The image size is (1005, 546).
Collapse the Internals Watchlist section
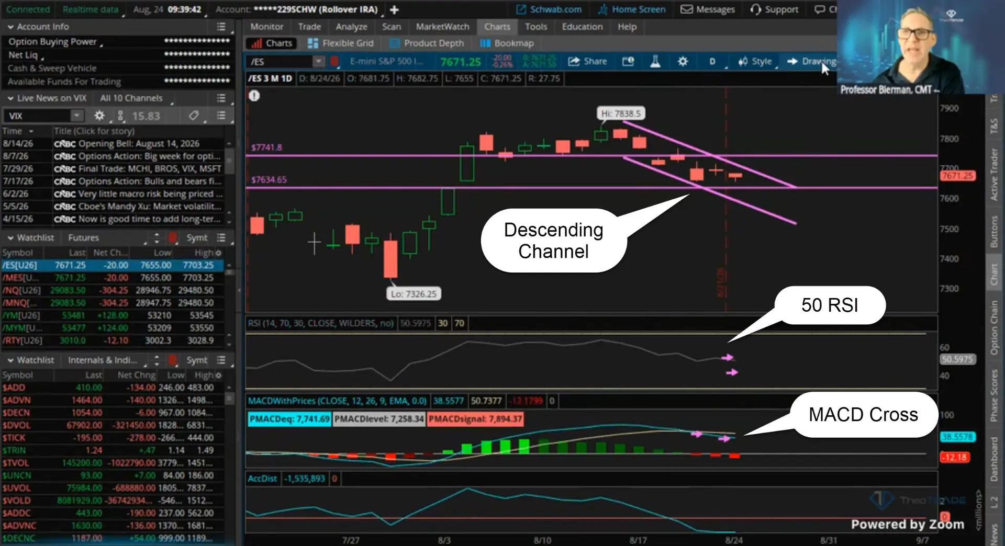pos(10,360)
